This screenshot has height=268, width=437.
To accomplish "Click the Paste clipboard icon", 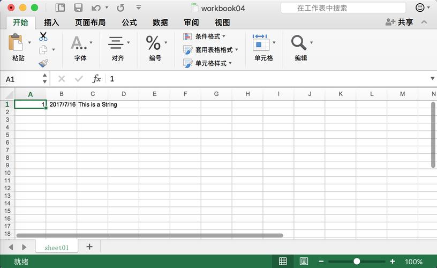I will click(x=16, y=42).
